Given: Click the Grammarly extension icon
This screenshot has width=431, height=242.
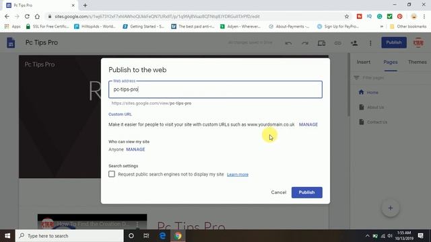Looking at the screenshot, I should coord(379,16).
